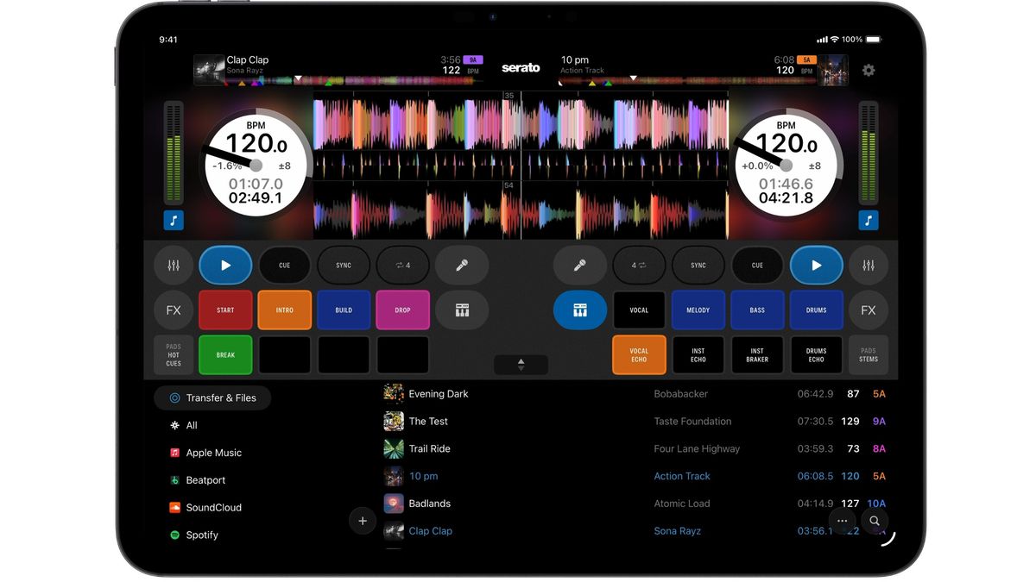The height and width of the screenshot is (582, 1036).
Task: Tap left deck microphone icon
Action: pos(462,266)
